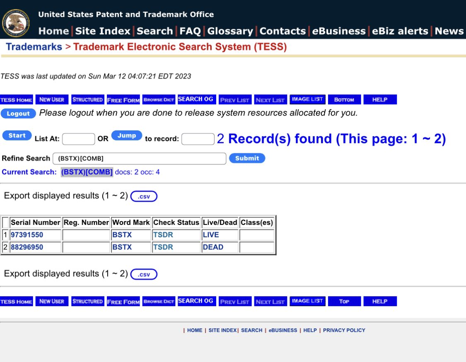Jump to Top via bottom toolbar
The height and width of the screenshot is (362, 466).
(x=344, y=302)
